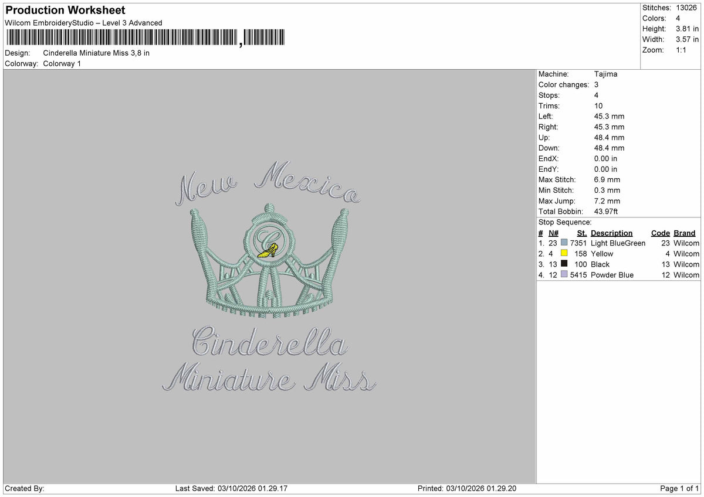Screen dimensions: 704x497
Task: Select the stitch count 7351 in row 1
Action: [578, 243]
